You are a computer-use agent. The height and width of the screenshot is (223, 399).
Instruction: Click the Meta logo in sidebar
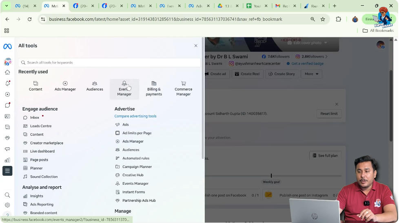point(7,46)
